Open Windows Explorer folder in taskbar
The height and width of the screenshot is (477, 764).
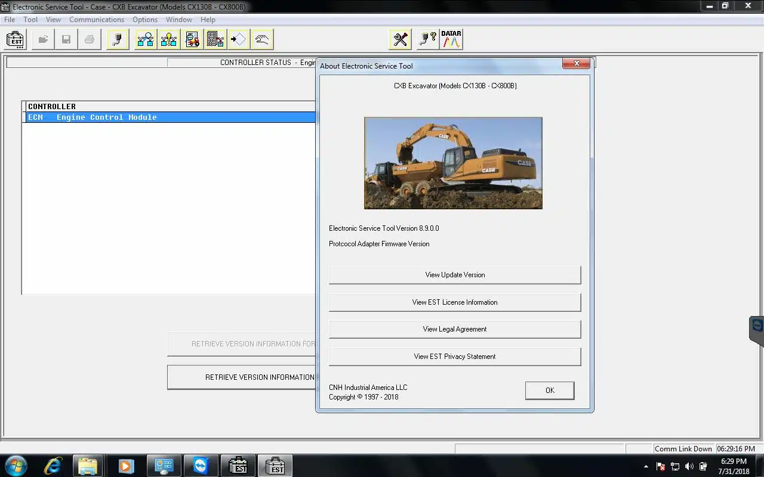[89, 466]
